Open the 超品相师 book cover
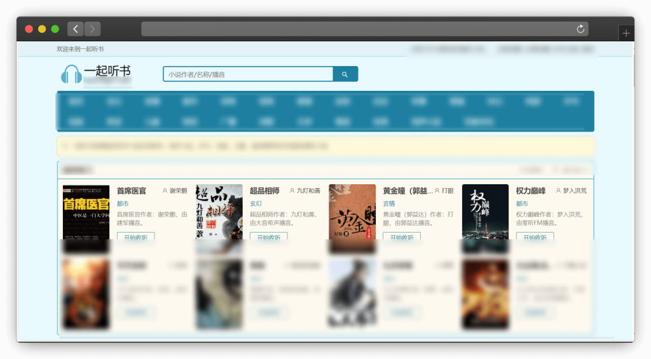651x359 pixels. [219, 212]
